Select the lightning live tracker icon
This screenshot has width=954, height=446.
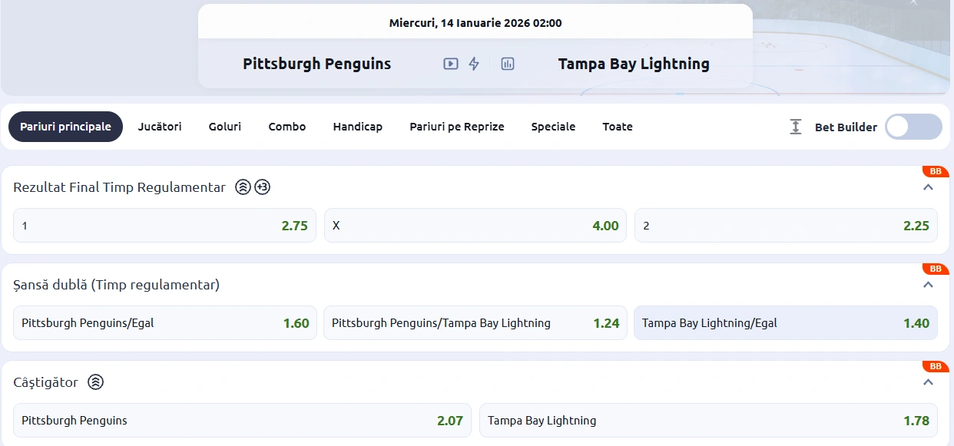coord(474,64)
